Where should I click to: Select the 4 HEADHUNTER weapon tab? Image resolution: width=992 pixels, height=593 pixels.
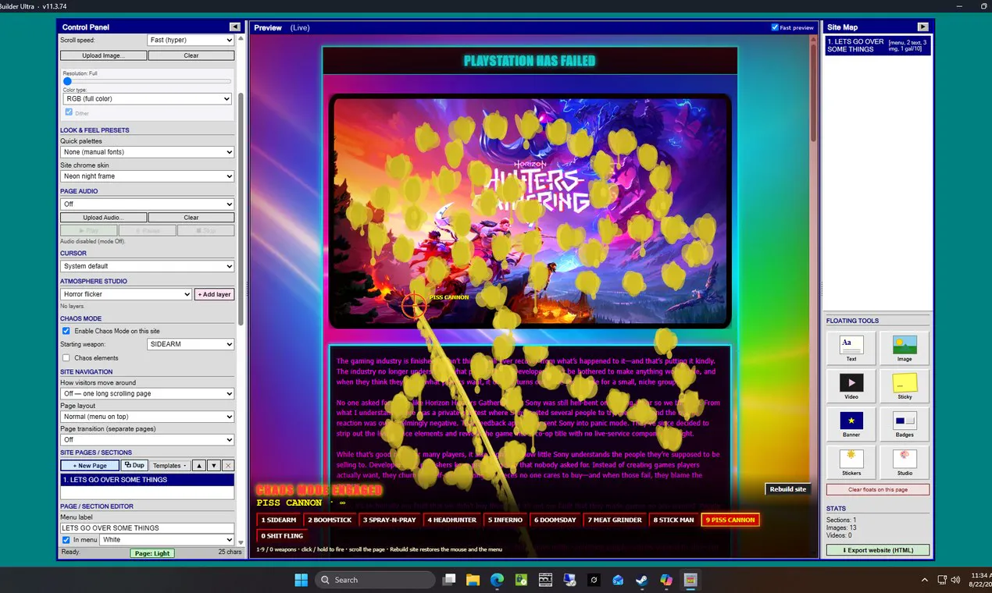coord(451,520)
